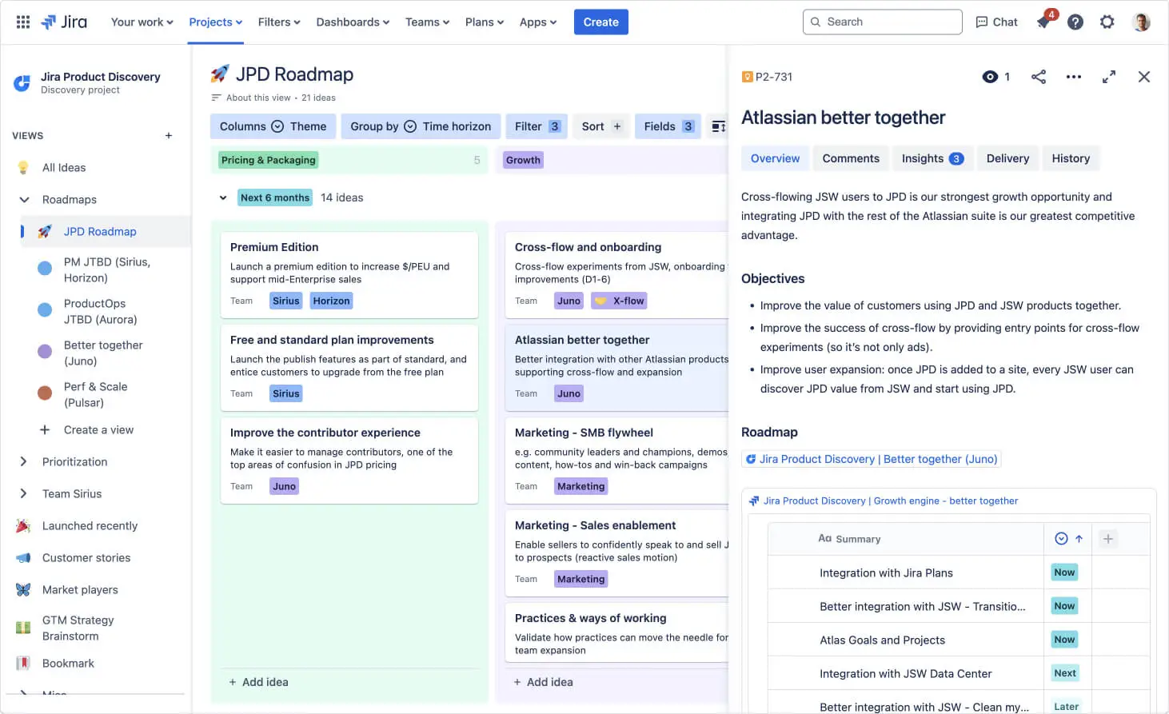Viewport: 1169px width, 714px height.
Task: Click the Jira Product Discovery project icon
Action: click(22, 82)
